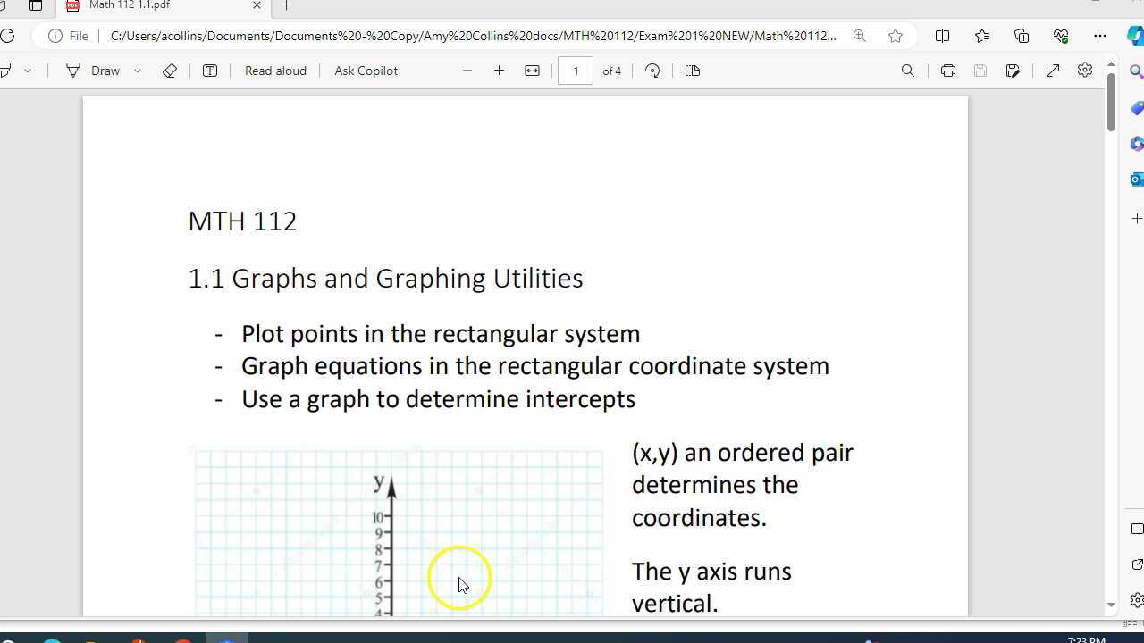Click the Fit to width icon

pyautogui.click(x=532, y=71)
